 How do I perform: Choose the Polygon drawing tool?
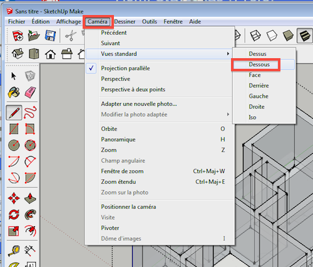[x=31, y=145]
